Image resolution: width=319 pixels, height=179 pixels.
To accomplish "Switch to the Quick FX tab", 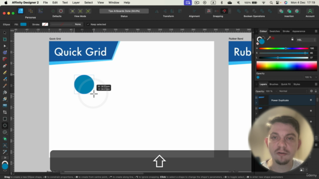I will [x=286, y=84].
